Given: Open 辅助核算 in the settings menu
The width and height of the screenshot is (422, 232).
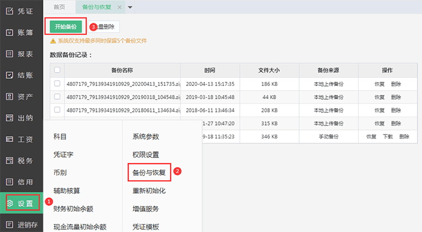Looking at the screenshot, I should [x=67, y=191].
